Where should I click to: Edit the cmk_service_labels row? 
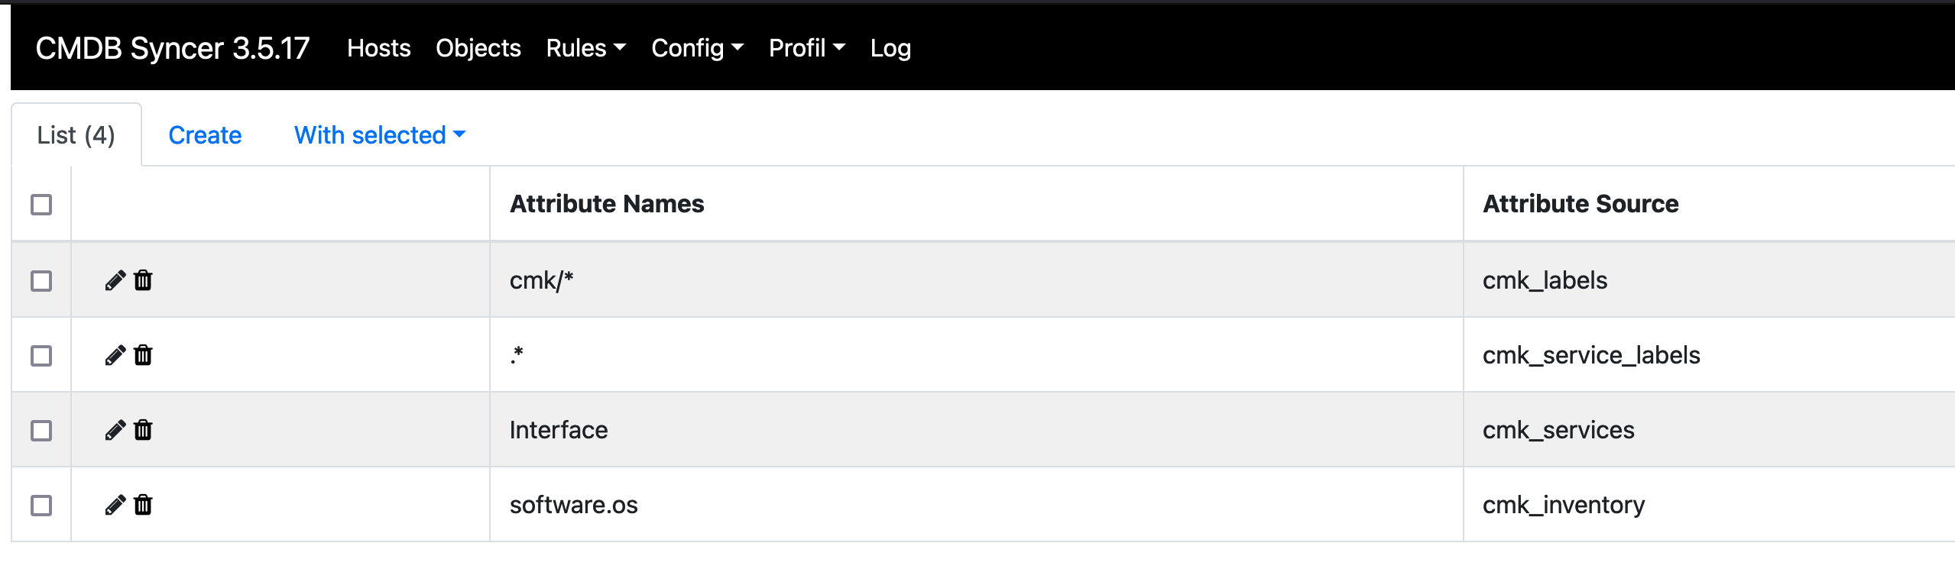point(115,355)
